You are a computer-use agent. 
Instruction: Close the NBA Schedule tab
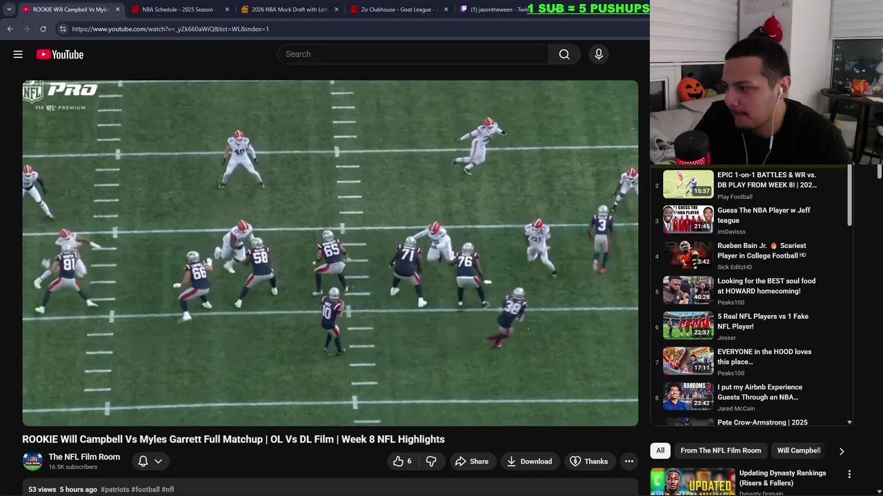click(x=227, y=10)
